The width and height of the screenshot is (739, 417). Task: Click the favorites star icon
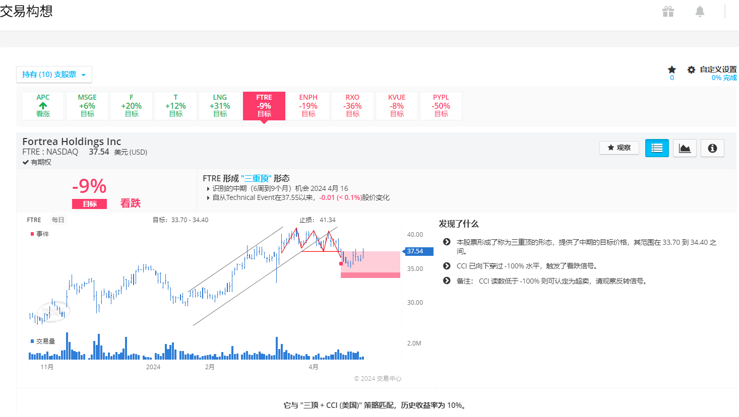[x=671, y=69]
